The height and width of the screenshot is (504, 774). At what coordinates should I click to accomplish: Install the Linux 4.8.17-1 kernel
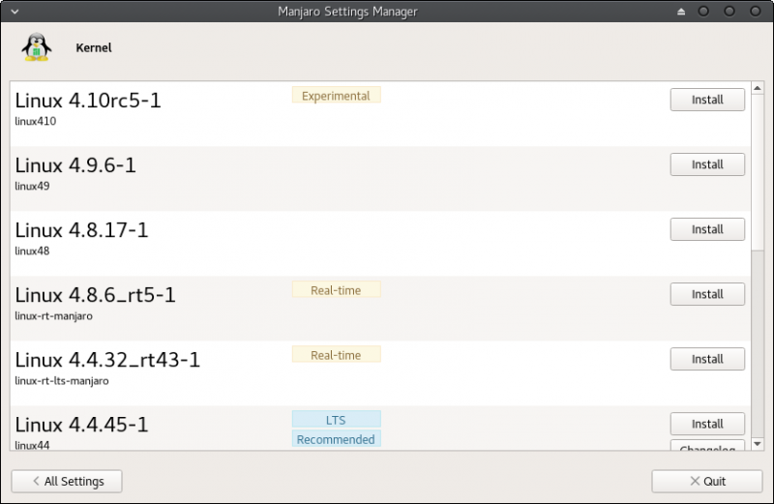pyautogui.click(x=707, y=229)
